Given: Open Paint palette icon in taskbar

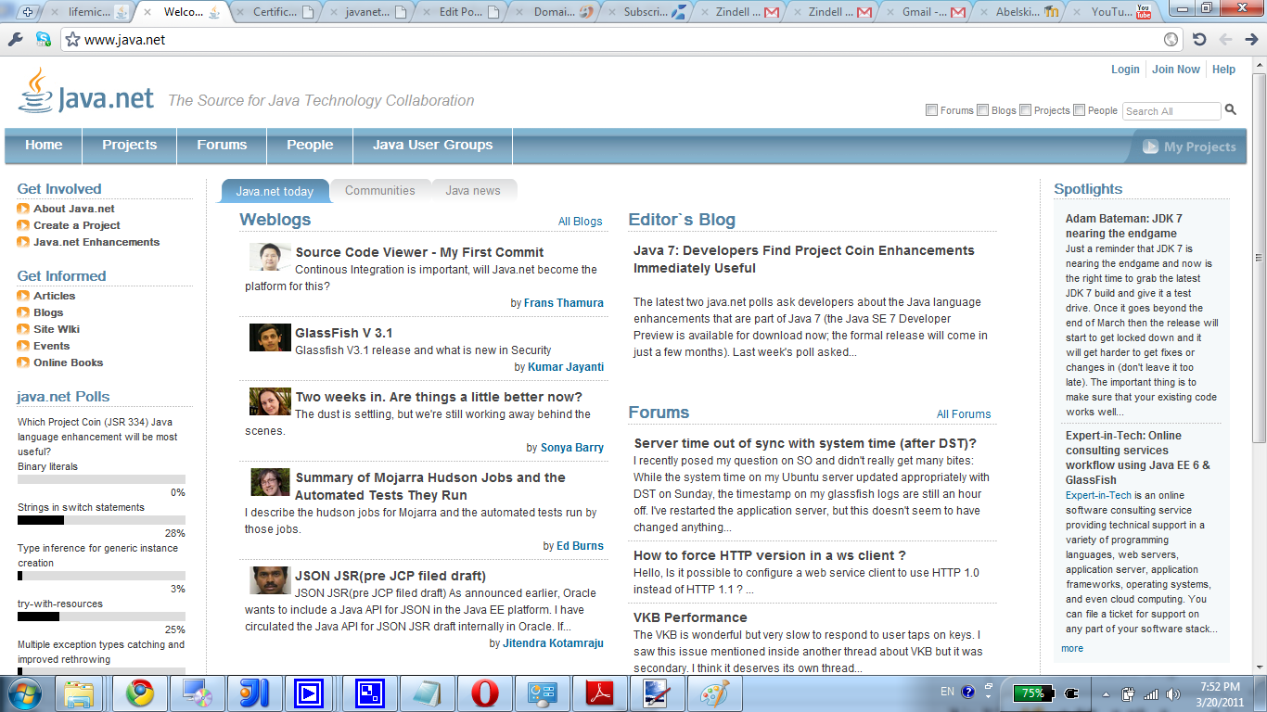Looking at the screenshot, I should pos(714,693).
